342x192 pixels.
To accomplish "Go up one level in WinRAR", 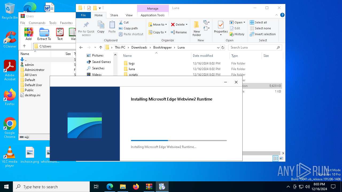I will (x=24, y=46).
